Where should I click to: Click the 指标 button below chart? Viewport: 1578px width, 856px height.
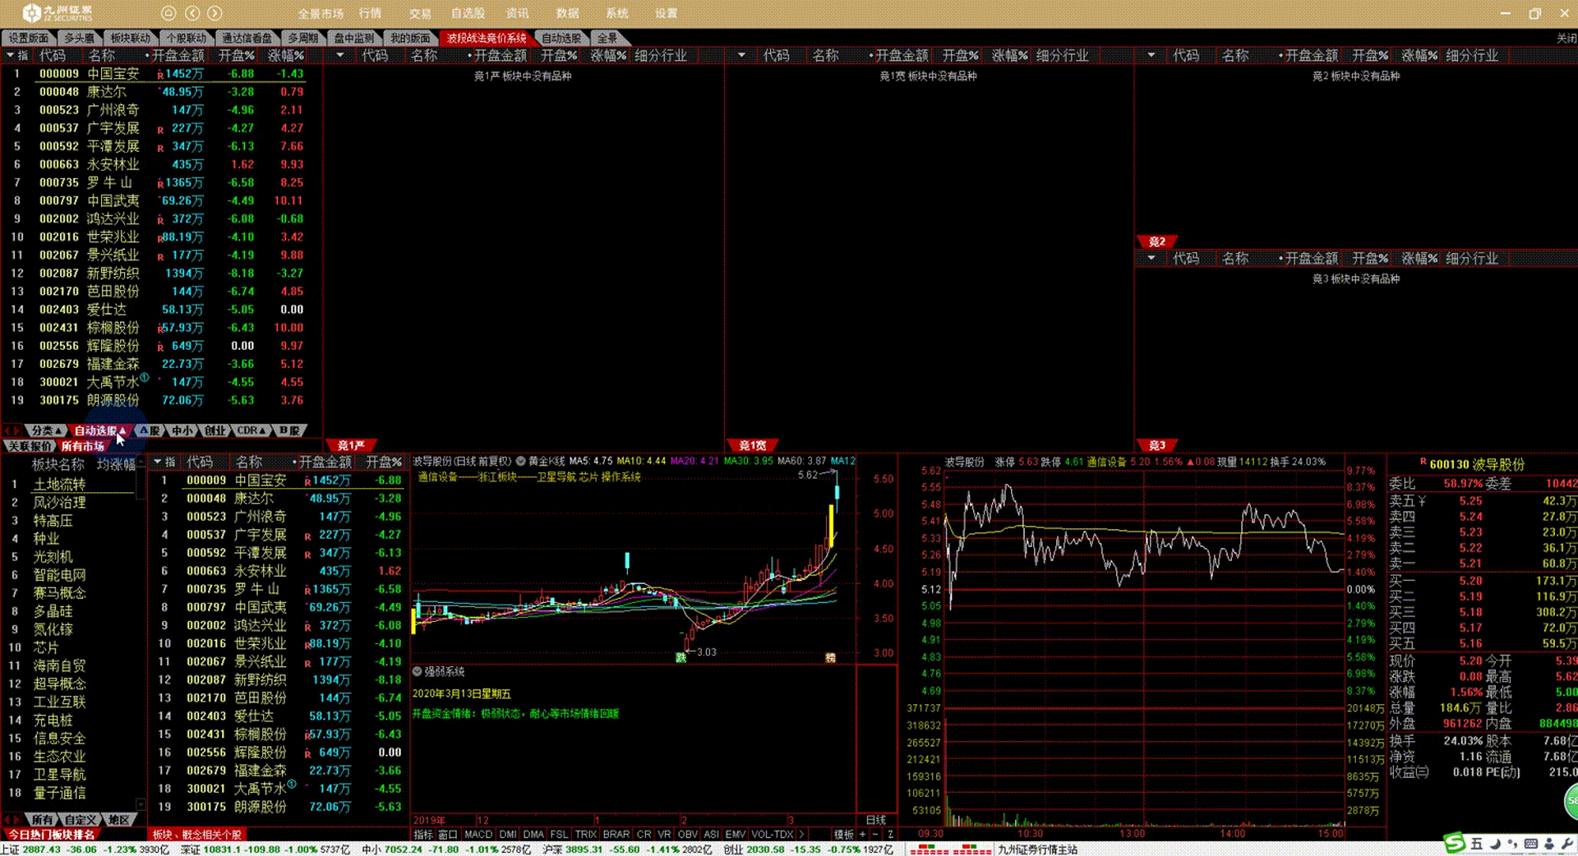tap(422, 834)
